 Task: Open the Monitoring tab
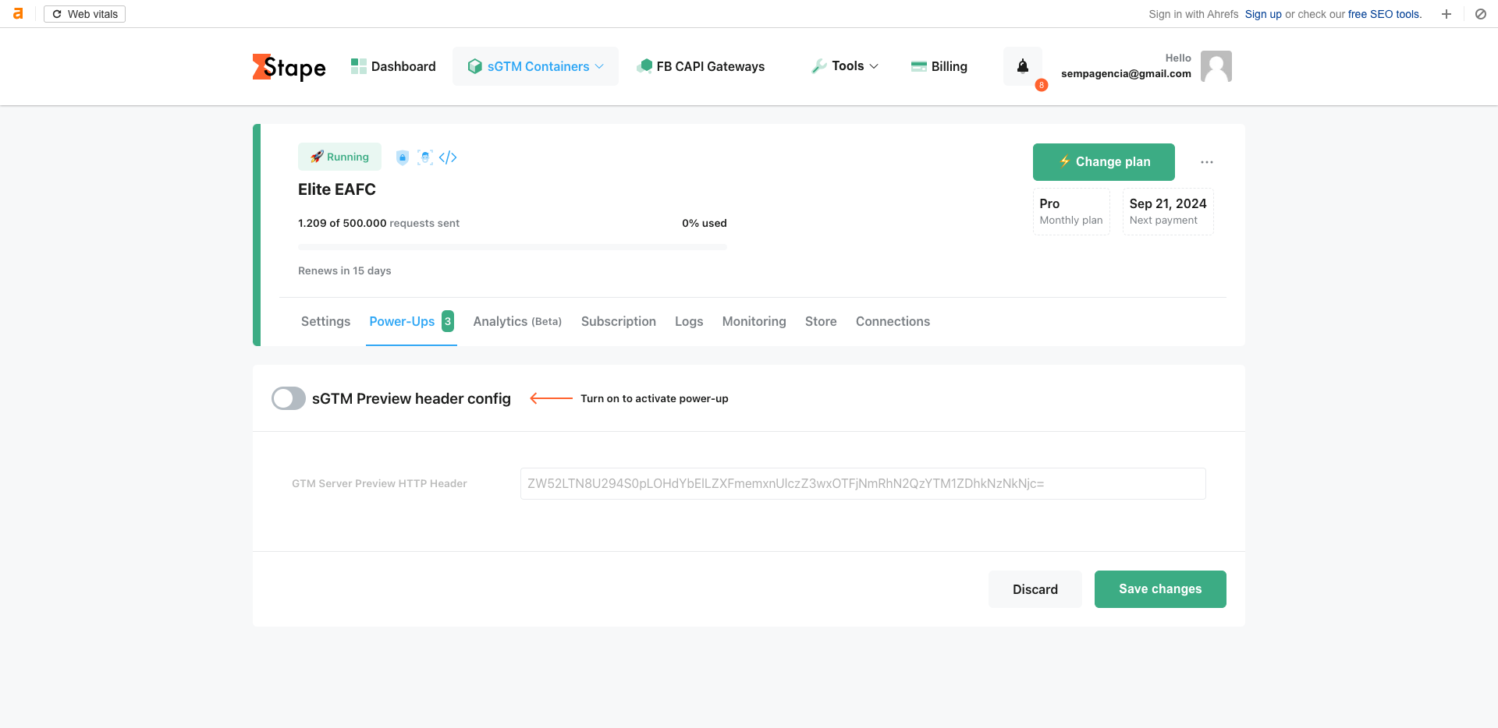click(x=754, y=321)
